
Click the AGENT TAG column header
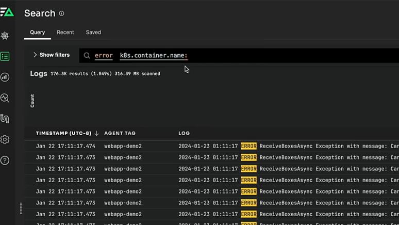(120, 133)
